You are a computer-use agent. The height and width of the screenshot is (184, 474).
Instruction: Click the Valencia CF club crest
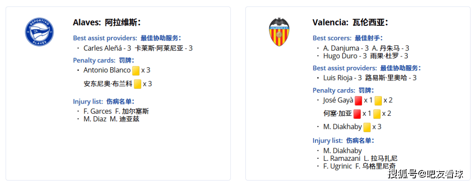coord(279,32)
